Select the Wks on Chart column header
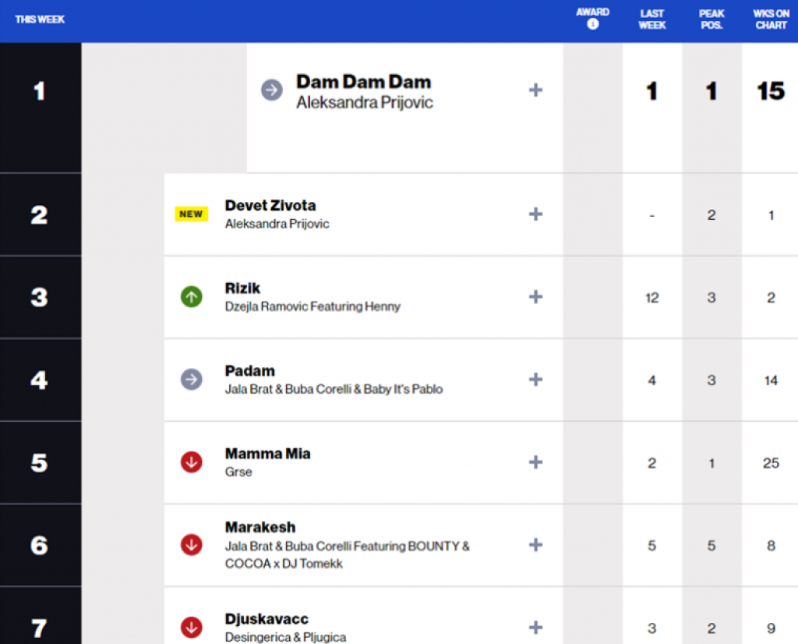Screen dimensions: 798x644 (x=770, y=19)
